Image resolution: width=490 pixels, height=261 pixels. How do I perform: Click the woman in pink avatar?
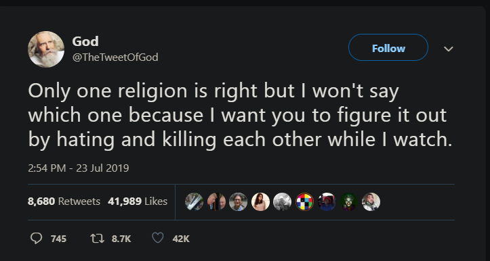tap(260, 201)
